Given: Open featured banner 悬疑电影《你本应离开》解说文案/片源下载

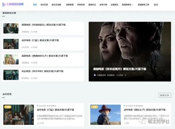Looking at the screenshot, I should coord(120,69).
